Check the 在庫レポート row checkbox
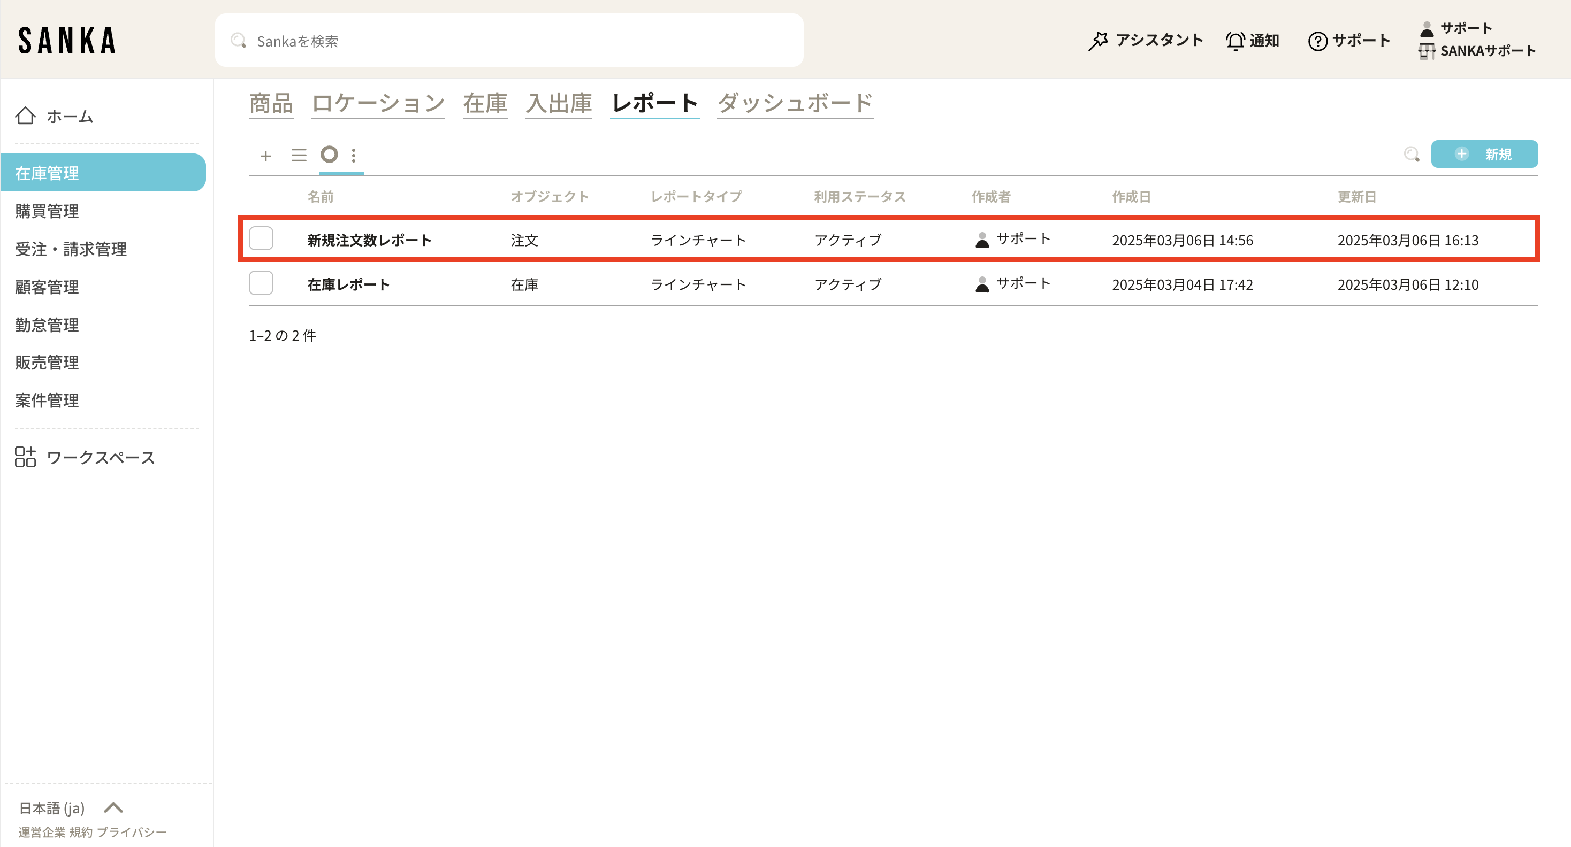This screenshot has height=847, width=1571. [261, 283]
